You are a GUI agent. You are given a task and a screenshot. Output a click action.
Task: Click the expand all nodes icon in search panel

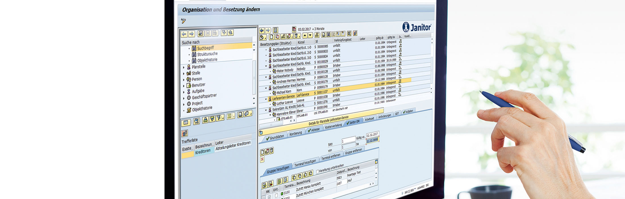pos(224,33)
